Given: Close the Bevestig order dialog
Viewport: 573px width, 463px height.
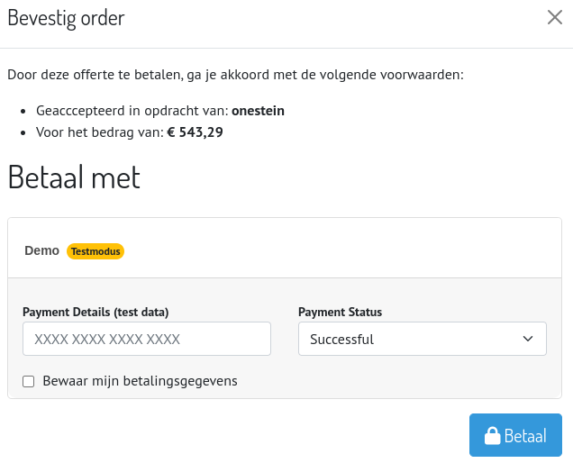Looking at the screenshot, I should [555, 17].
